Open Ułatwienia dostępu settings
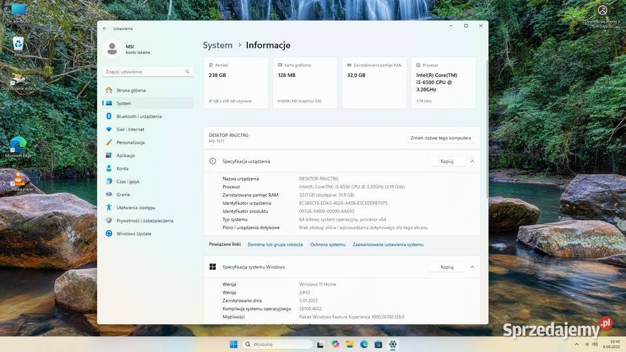This screenshot has width=626, height=352. [148, 207]
